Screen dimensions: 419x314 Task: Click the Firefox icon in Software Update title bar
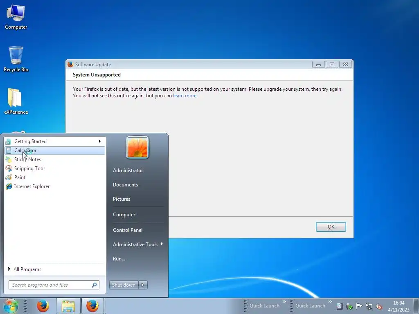pos(70,64)
